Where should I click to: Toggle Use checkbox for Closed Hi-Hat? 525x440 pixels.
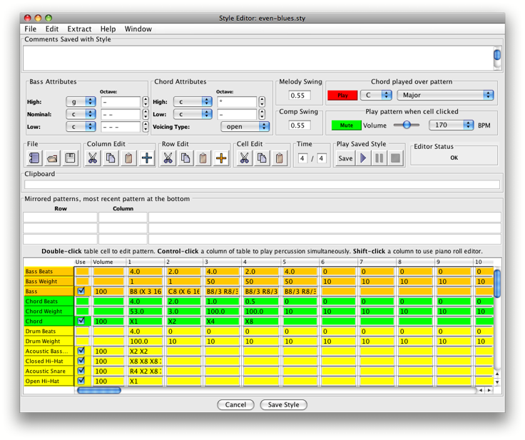pyautogui.click(x=81, y=362)
